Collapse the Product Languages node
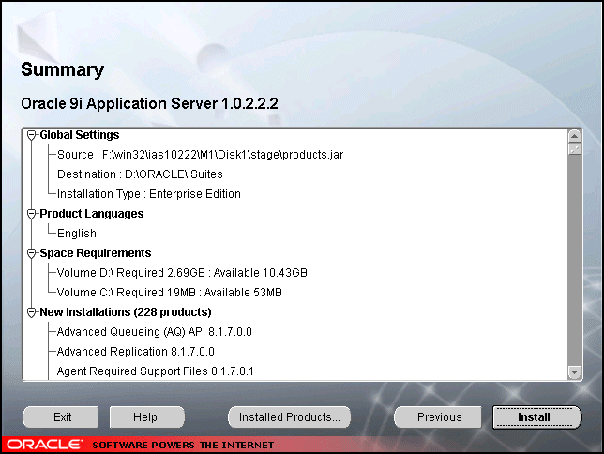The height and width of the screenshot is (454, 604). click(x=32, y=214)
